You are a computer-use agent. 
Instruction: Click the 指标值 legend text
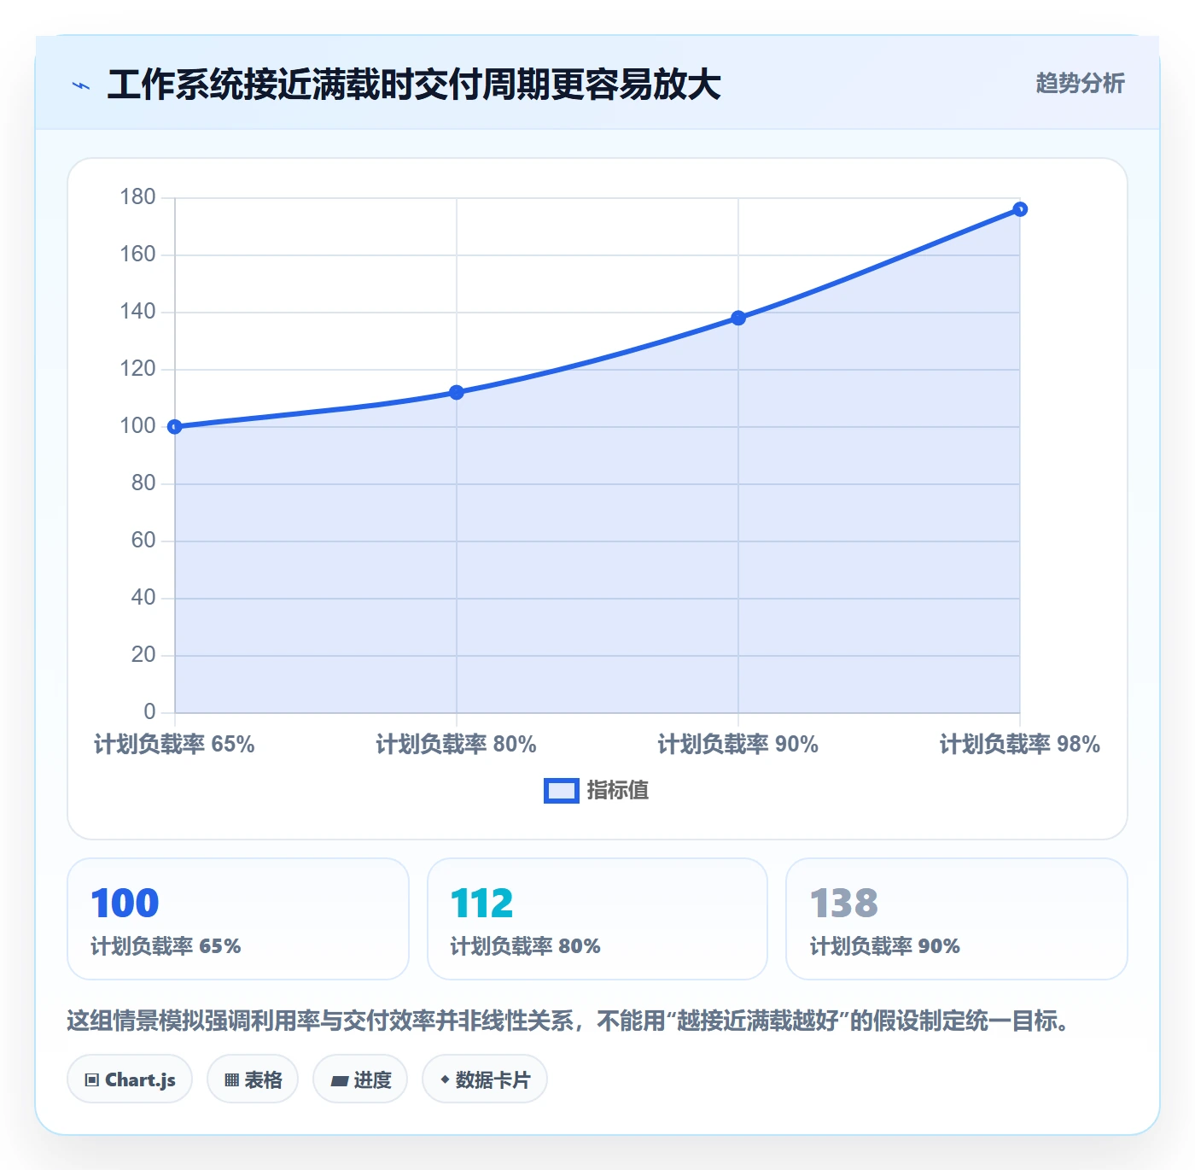[x=618, y=791]
